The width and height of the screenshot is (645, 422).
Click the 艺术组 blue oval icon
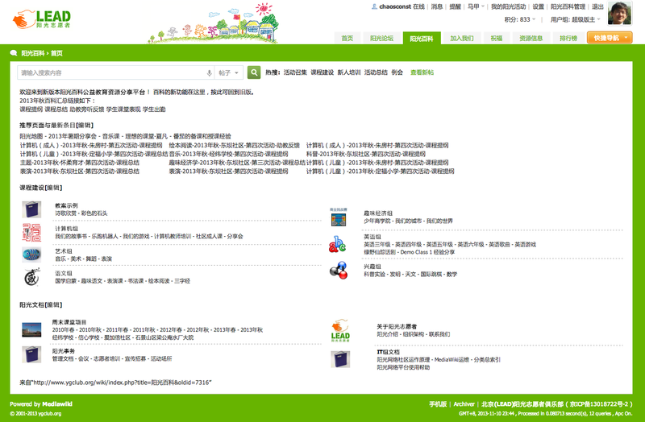31,255
